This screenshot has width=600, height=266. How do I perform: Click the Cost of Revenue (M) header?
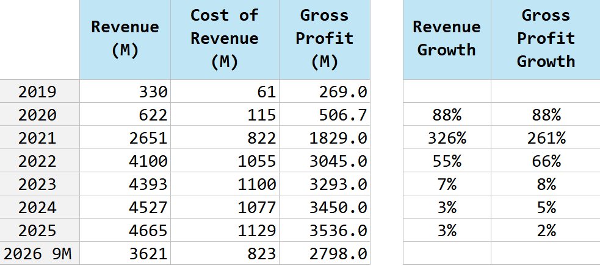(x=225, y=39)
